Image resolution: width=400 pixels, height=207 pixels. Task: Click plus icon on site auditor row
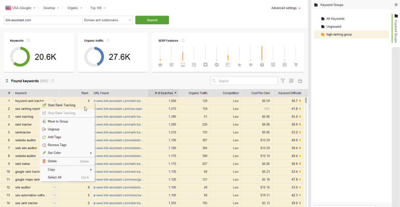pos(55,187)
